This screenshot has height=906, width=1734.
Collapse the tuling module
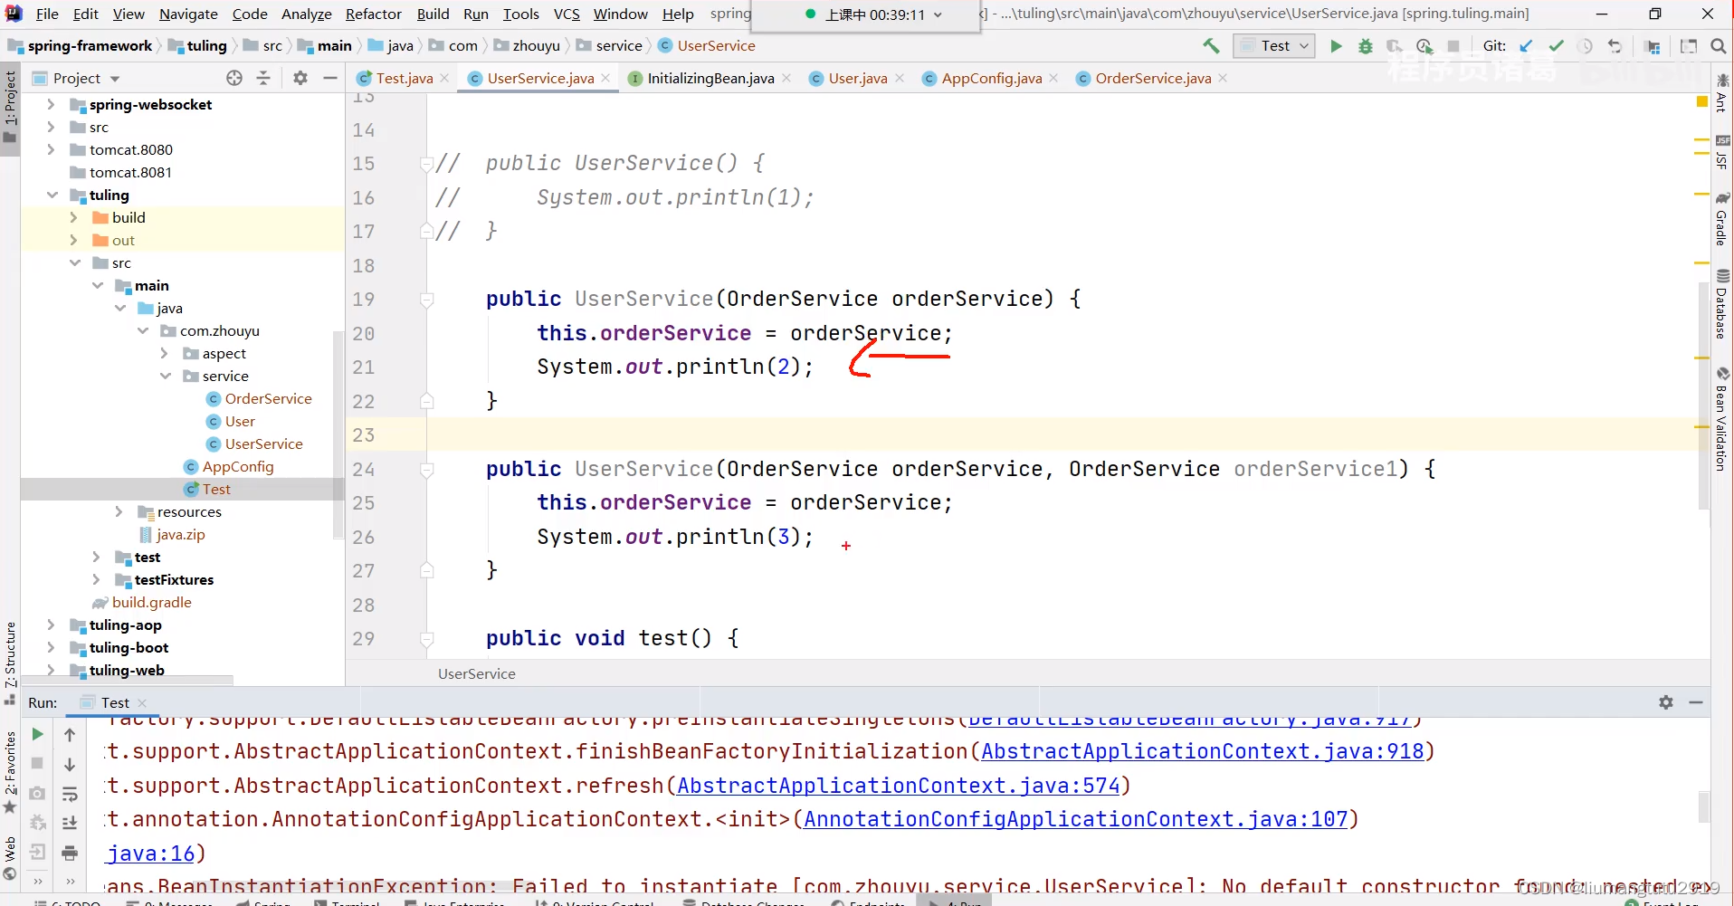[52, 196]
